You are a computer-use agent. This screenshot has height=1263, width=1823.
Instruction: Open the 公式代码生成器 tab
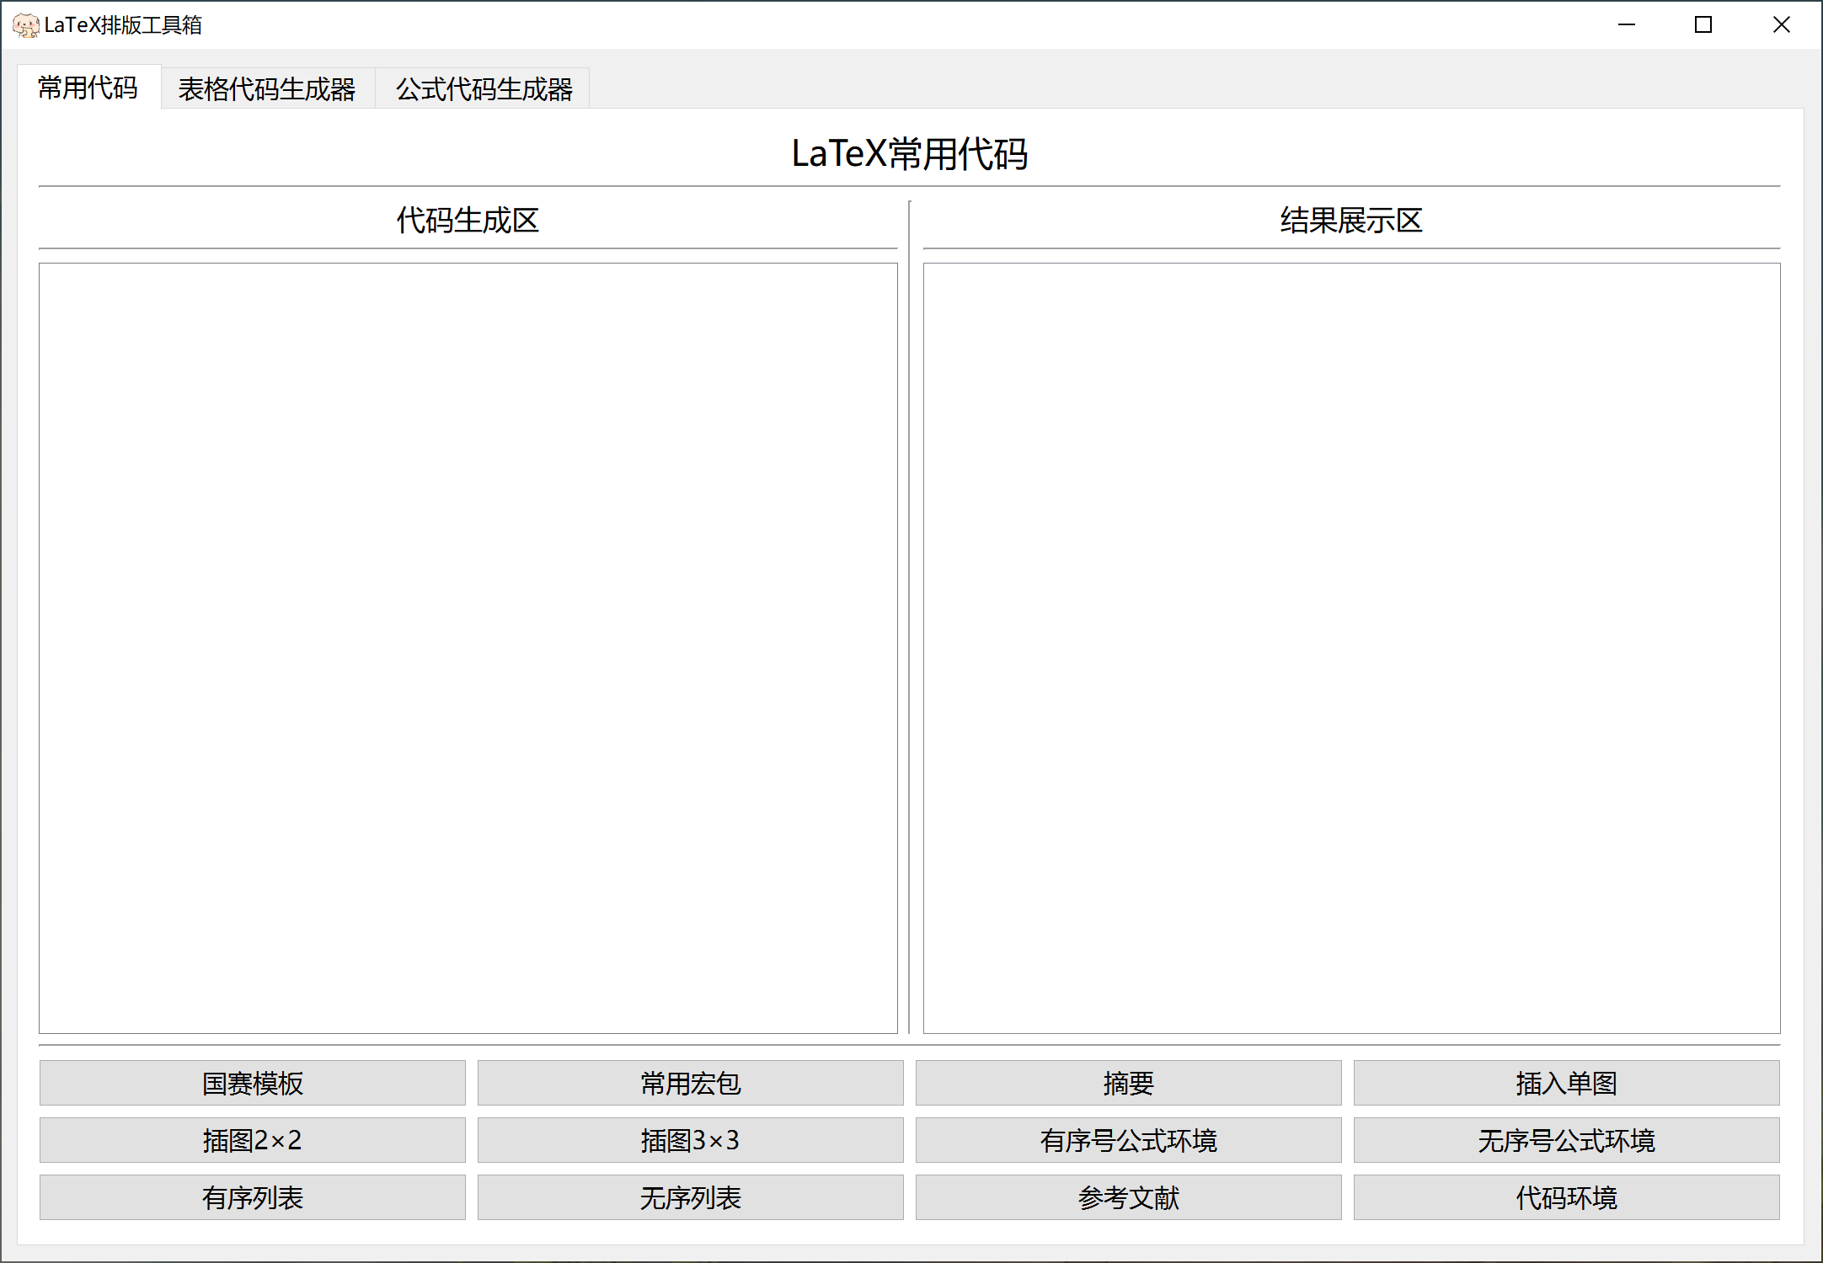point(484,88)
